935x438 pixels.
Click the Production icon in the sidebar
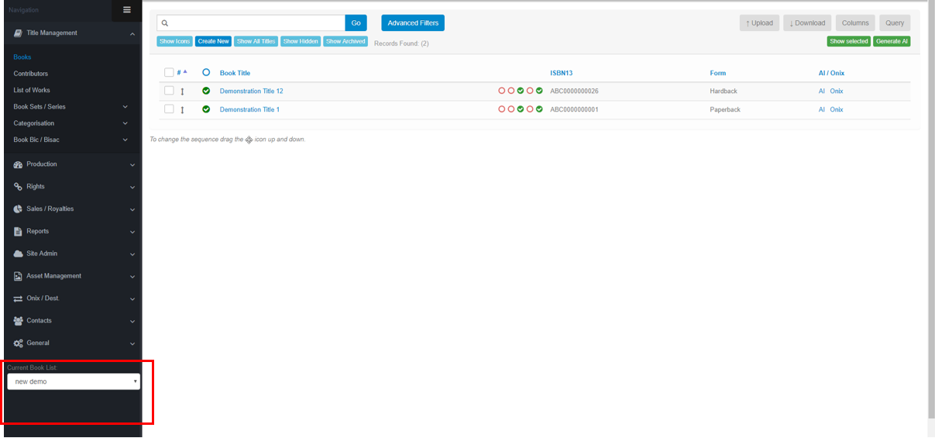(19, 164)
